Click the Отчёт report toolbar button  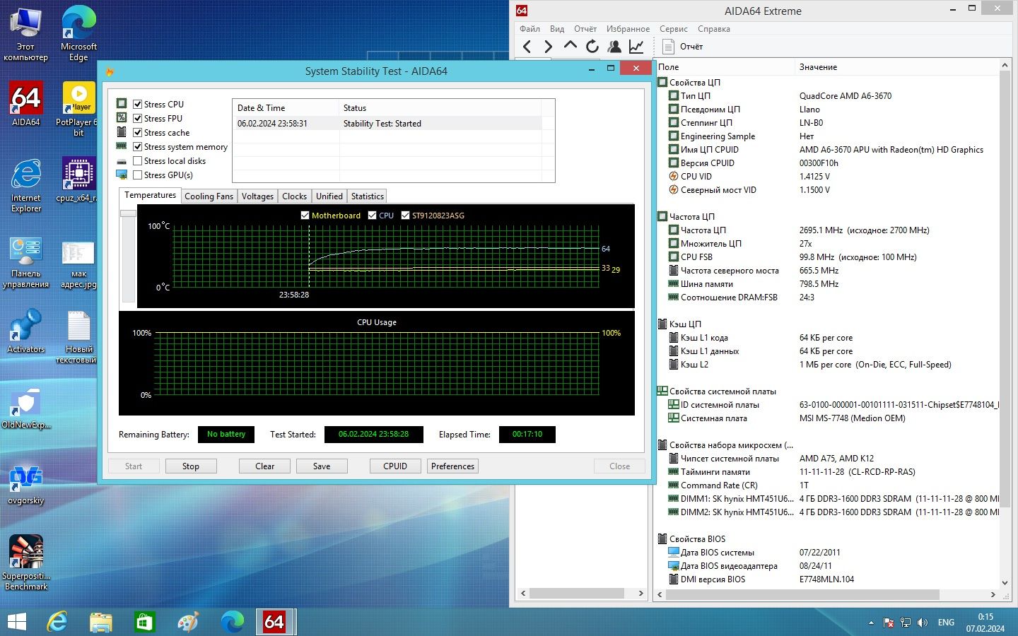coord(683,47)
